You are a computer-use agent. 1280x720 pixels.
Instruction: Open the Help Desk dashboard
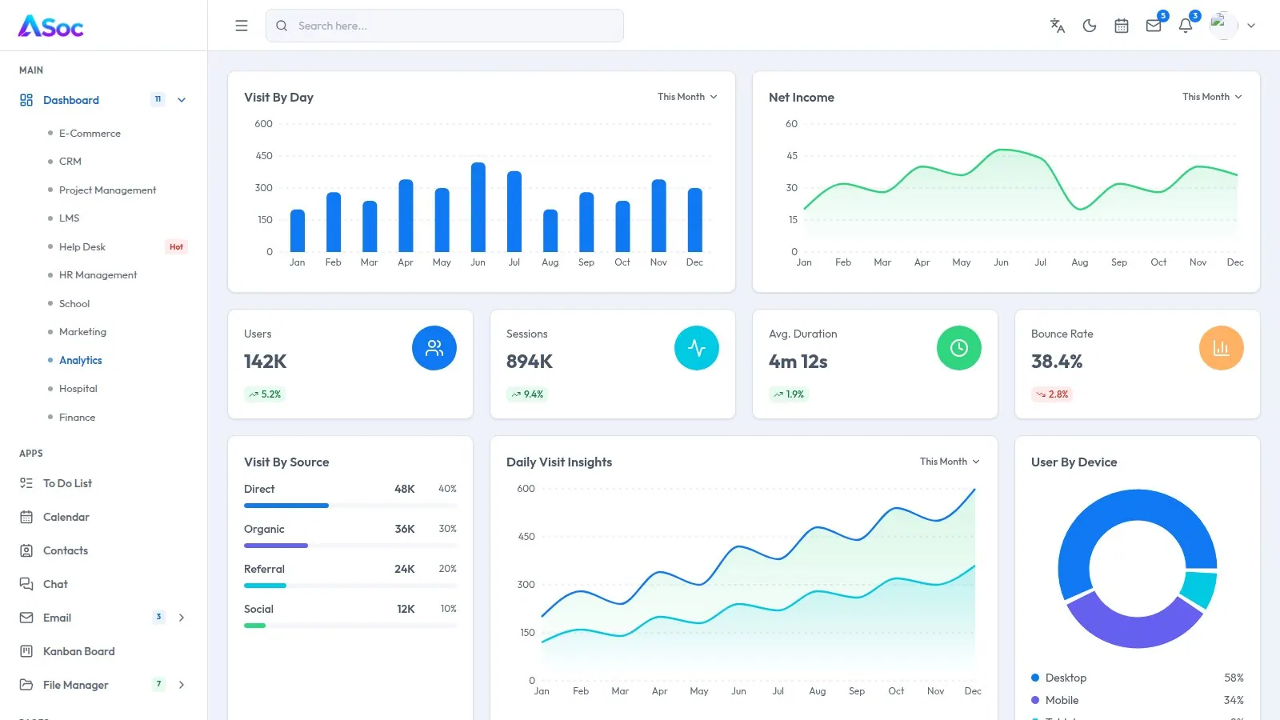coord(82,247)
